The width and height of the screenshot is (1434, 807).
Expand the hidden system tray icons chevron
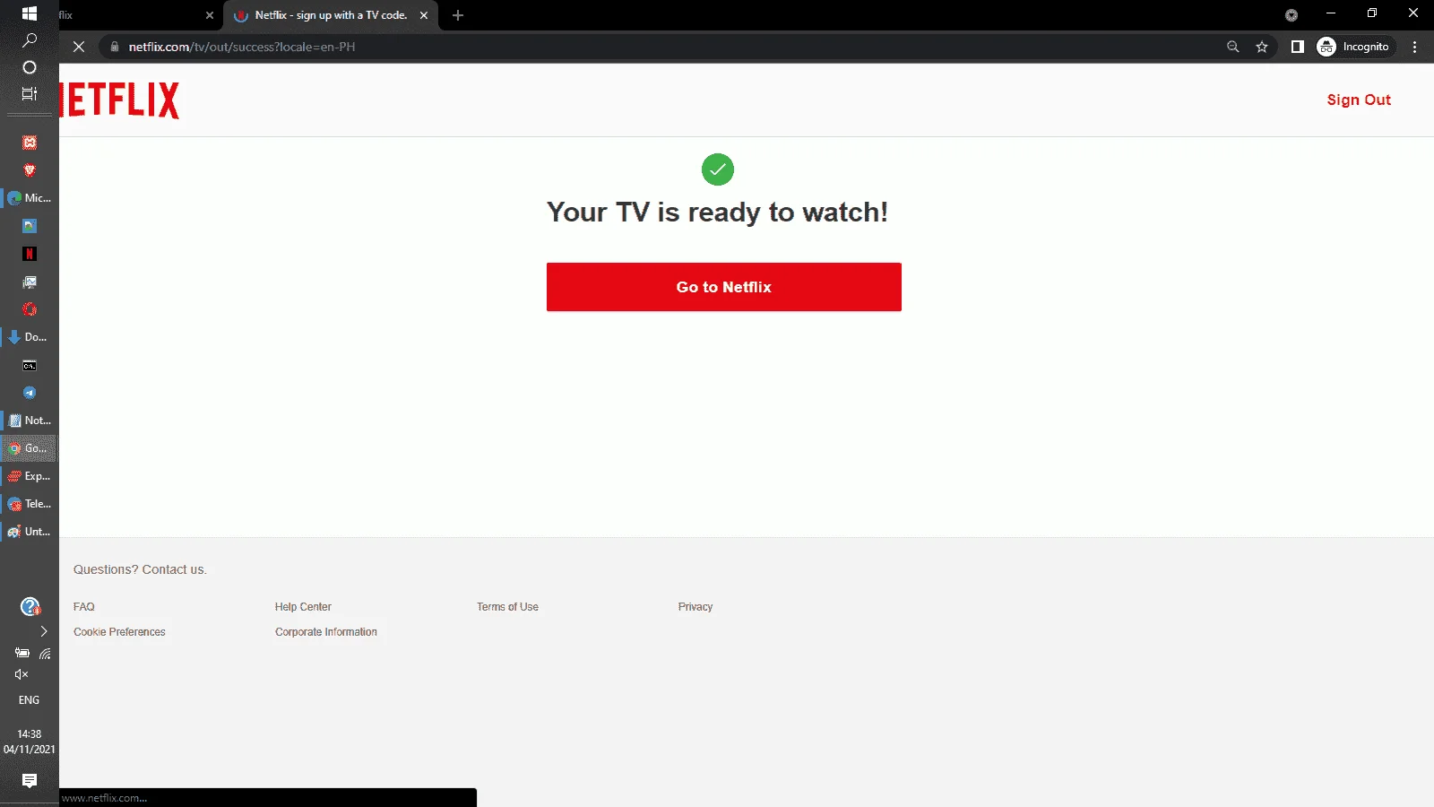44,631
